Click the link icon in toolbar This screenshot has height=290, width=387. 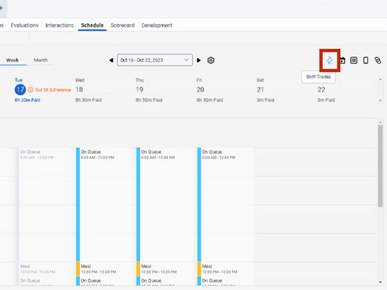coord(378,60)
